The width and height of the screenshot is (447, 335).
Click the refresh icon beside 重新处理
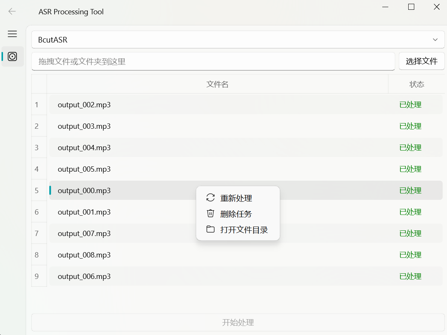pos(210,198)
